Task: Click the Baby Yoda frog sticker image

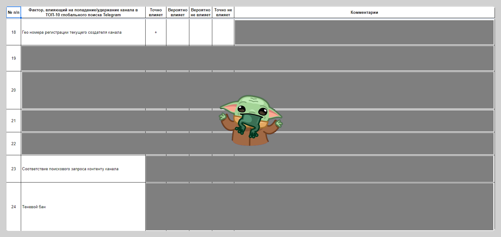Action: tap(251, 120)
